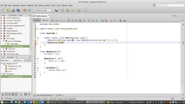Click error marker on line 10 gutter
185x104 pixels.
click(x=35, y=45)
